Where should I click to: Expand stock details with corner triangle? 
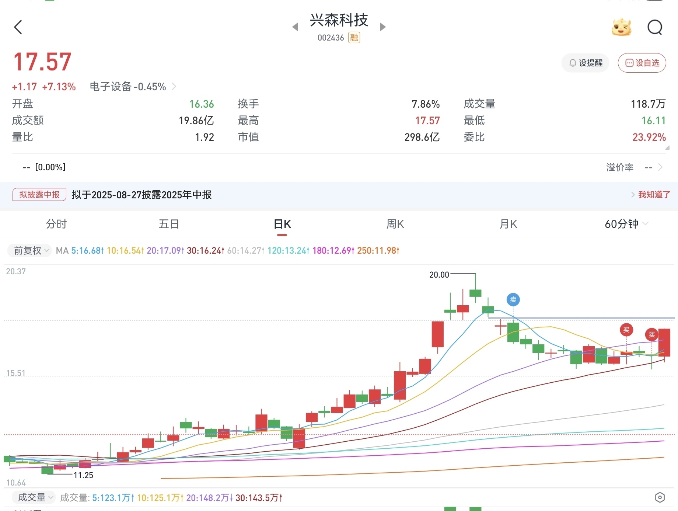click(667, 147)
